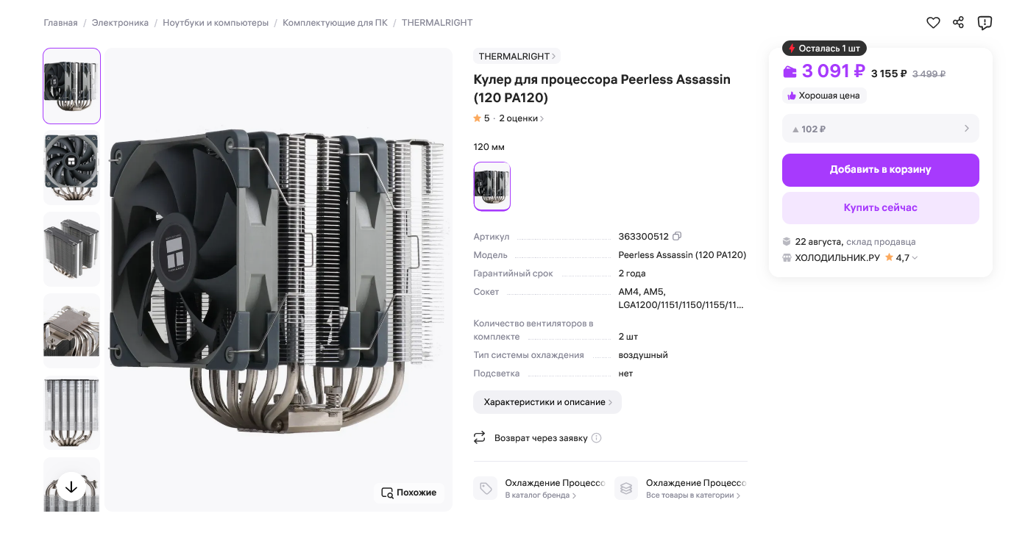Image resolution: width=1025 pixels, height=544 pixels.
Task: Click the category layers icon
Action: [x=626, y=488]
